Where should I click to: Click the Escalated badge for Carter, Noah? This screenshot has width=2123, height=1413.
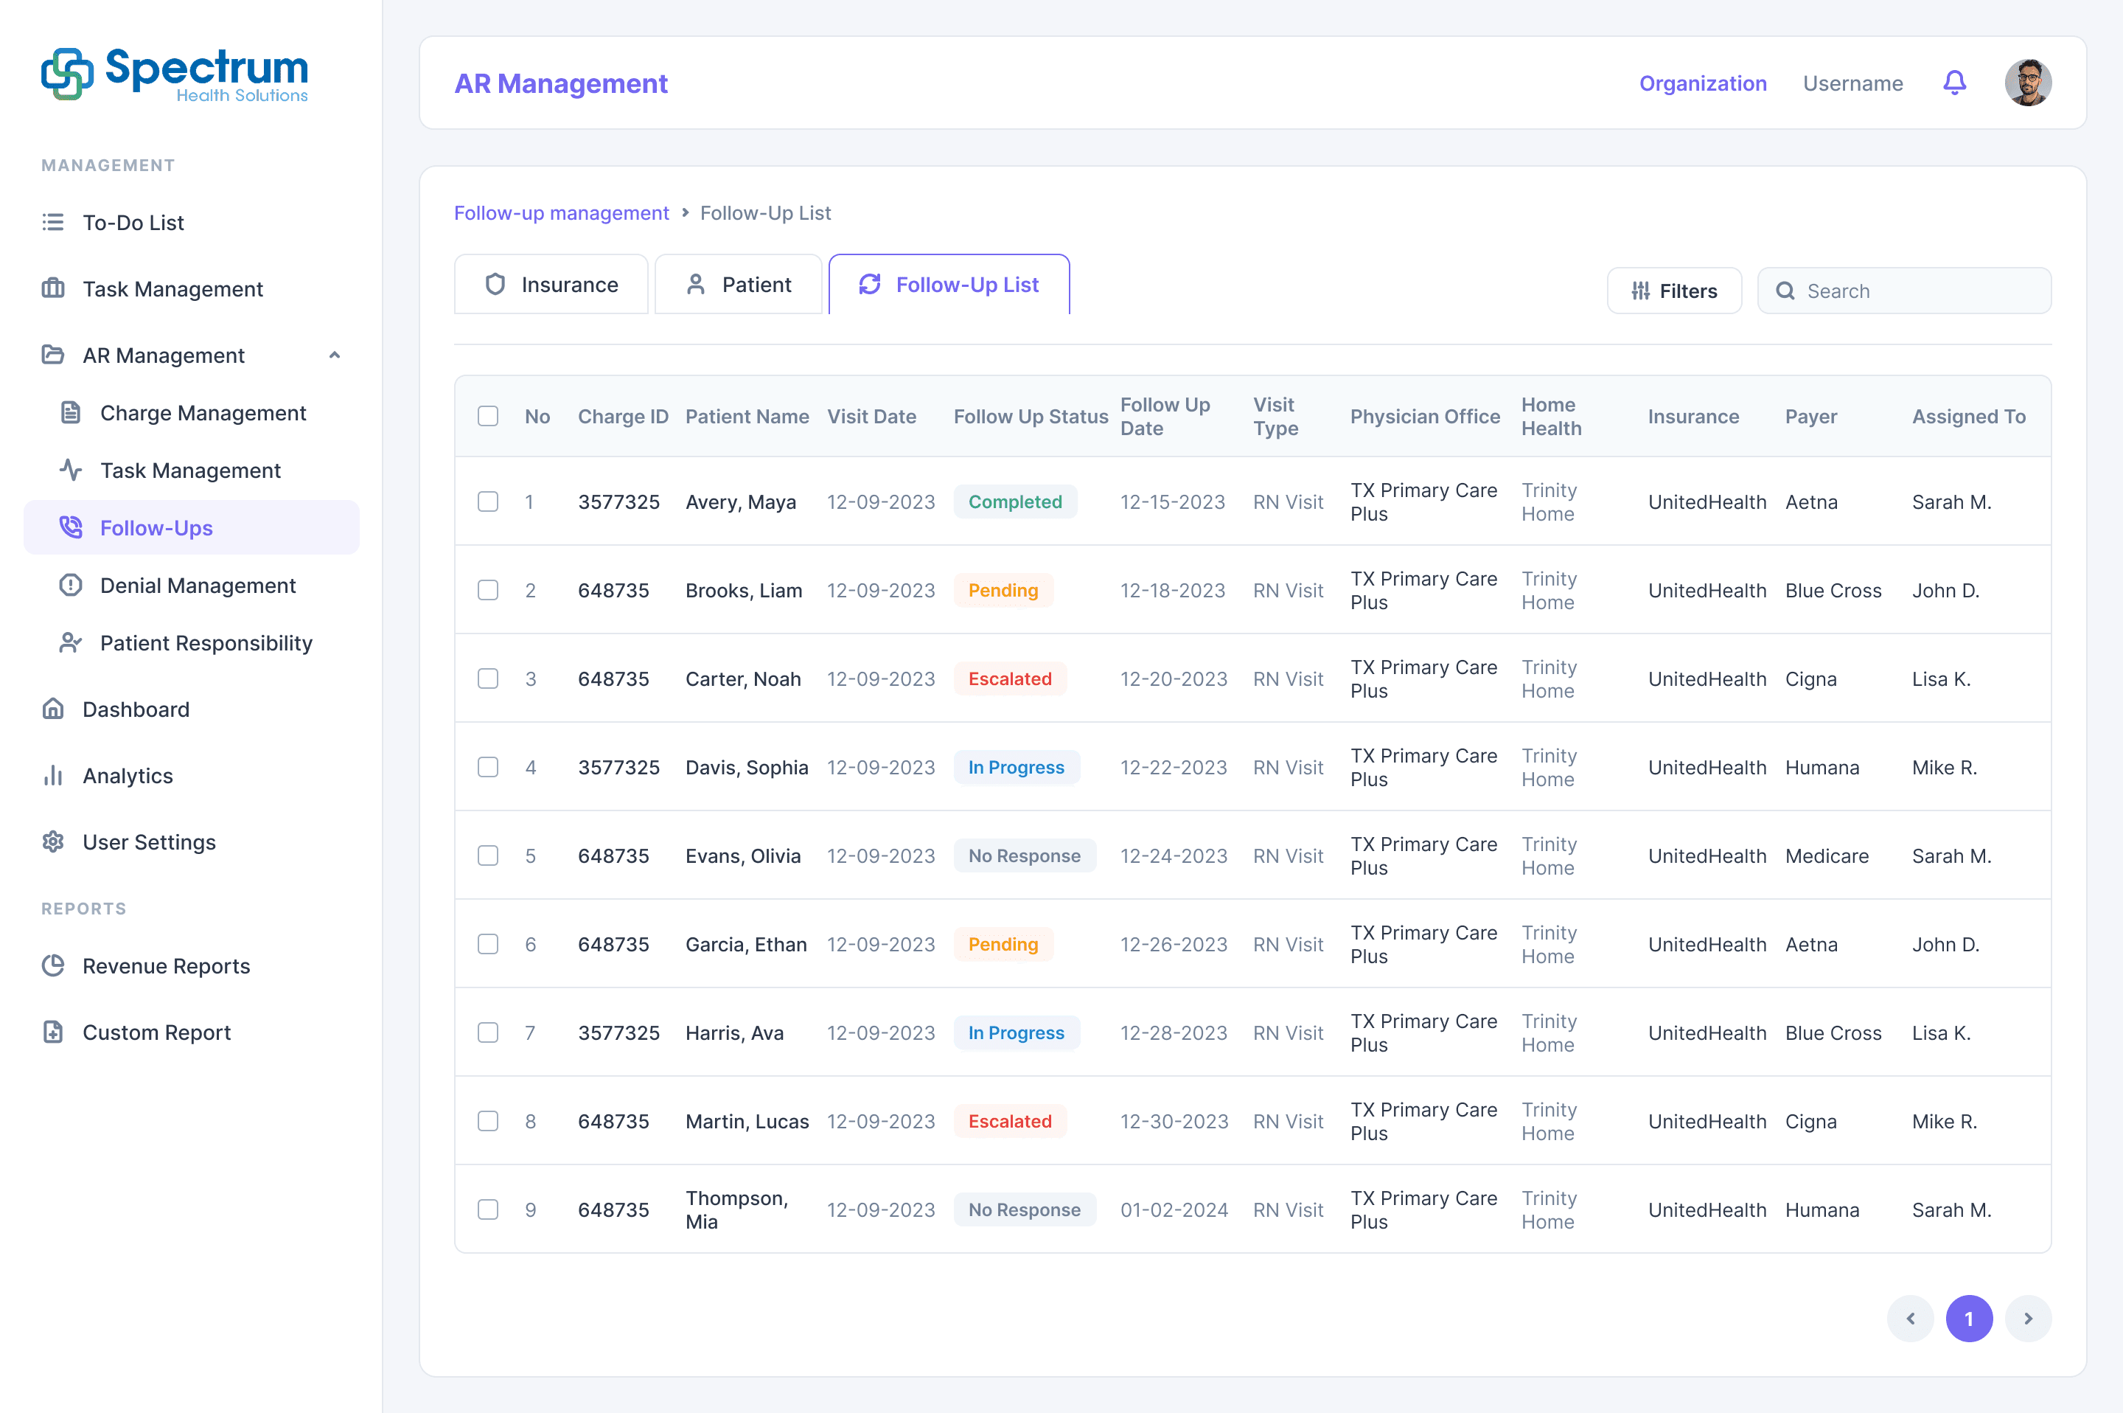pos(1010,678)
